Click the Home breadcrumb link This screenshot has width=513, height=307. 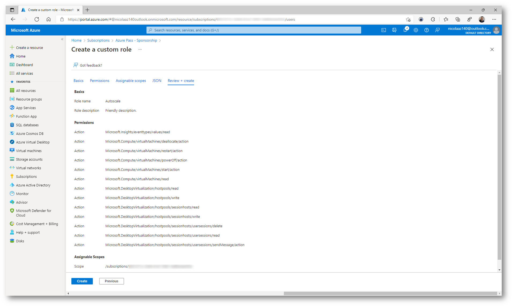(x=76, y=40)
